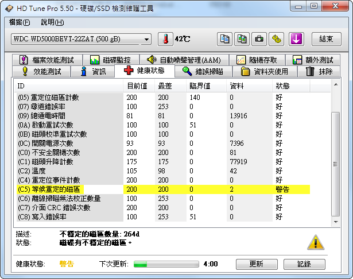Click the 140 threshold value in row 05
Screen dimensions: 353x279
[x=195, y=98]
